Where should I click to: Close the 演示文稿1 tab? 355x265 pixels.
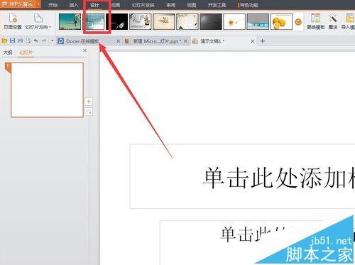[x=253, y=41]
